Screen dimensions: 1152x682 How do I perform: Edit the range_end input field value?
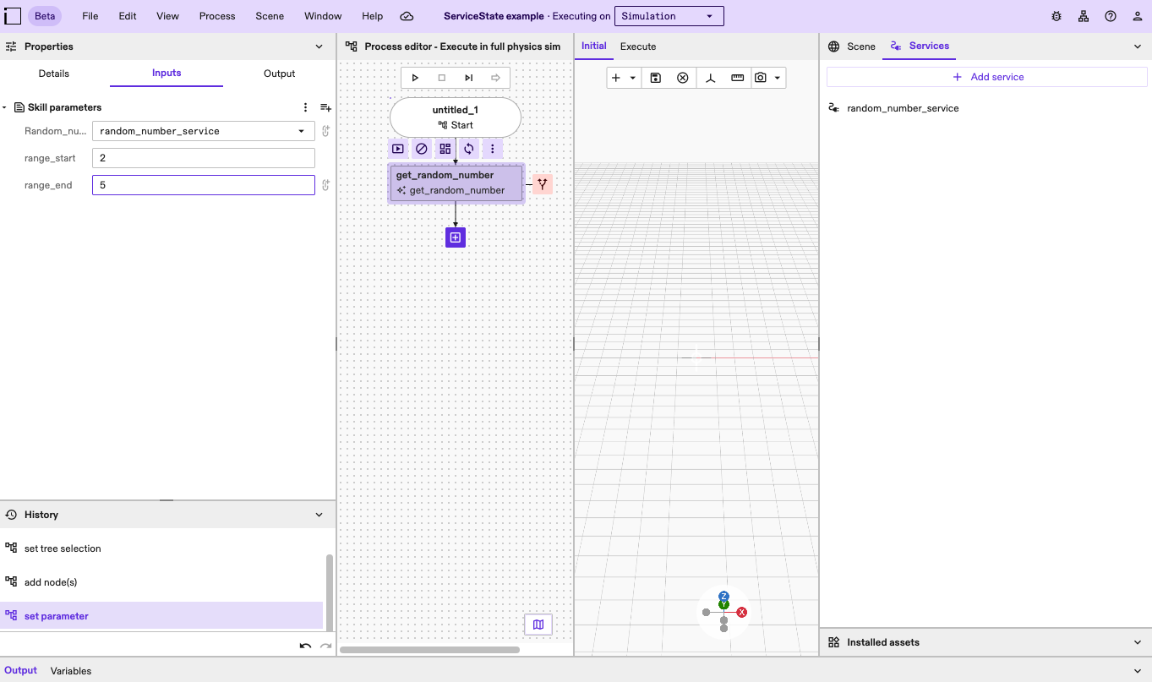pos(203,184)
